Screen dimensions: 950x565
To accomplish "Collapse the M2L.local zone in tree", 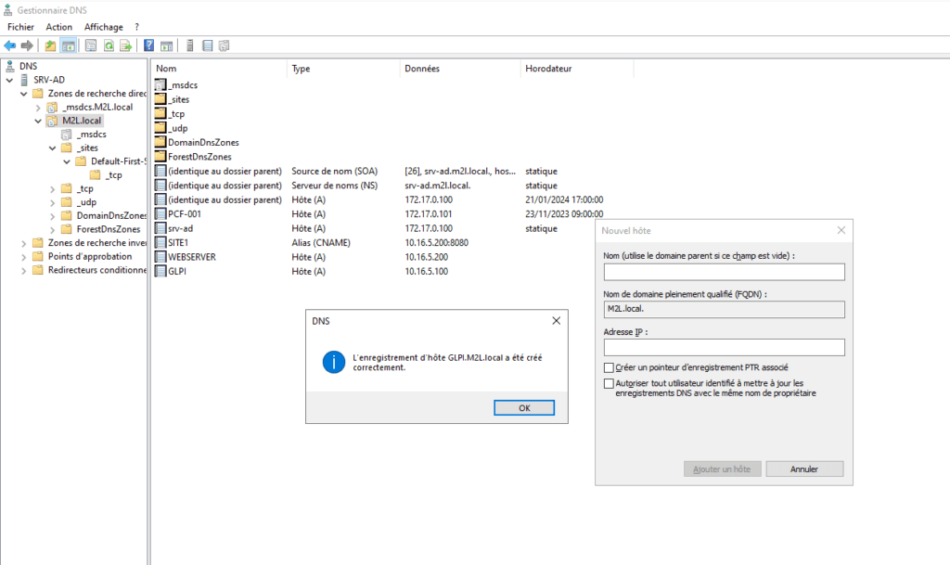I will pos(38,121).
